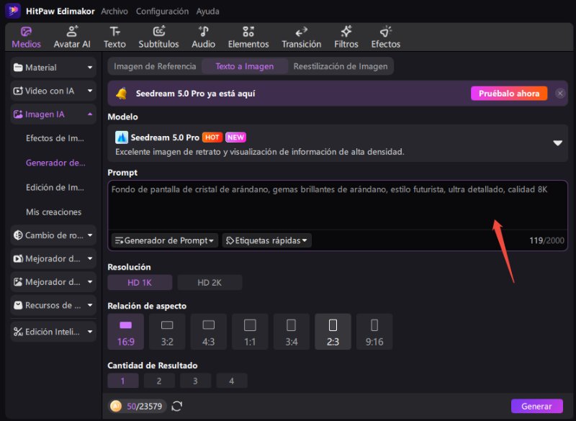The height and width of the screenshot is (421, 576).
Task: Open the Elementos tool
Action: 248,37
